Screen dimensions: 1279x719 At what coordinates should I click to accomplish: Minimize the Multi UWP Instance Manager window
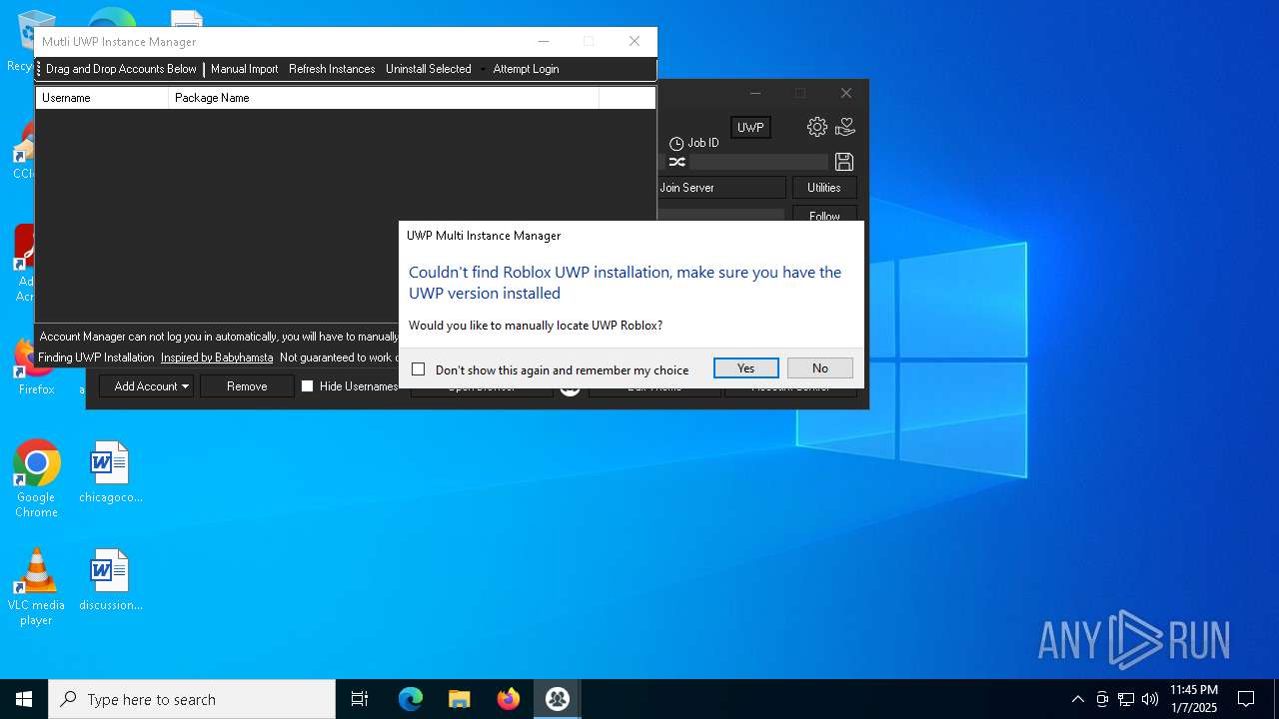pos(544,41)
